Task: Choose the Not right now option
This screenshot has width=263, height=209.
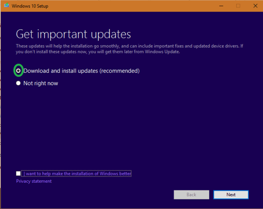Action: (18, 83)
